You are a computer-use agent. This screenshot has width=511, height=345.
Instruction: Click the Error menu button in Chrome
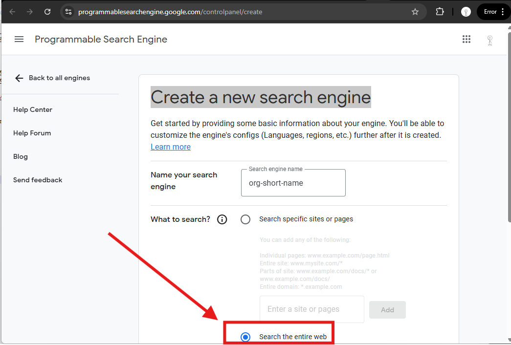494,12
